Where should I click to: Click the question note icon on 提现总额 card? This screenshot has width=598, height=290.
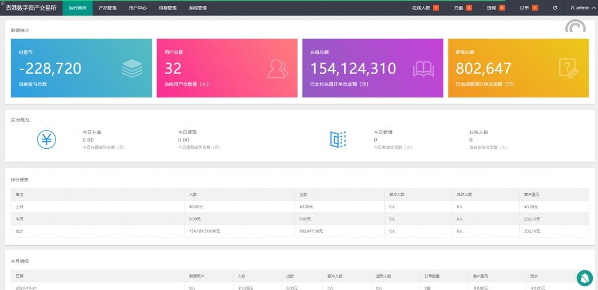pos(568,69)
